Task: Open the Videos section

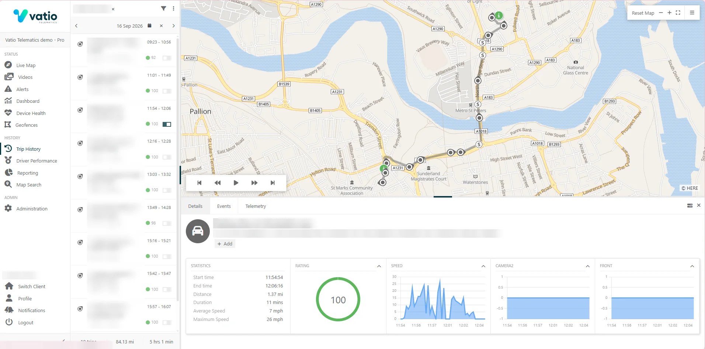Action: (25, 77)
